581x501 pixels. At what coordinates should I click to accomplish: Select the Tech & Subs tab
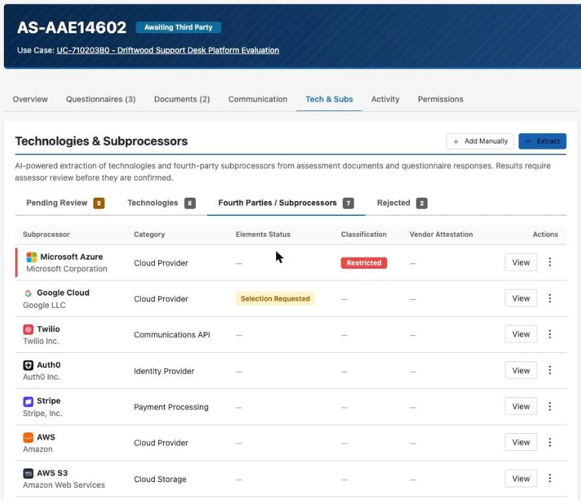(329, 99)
